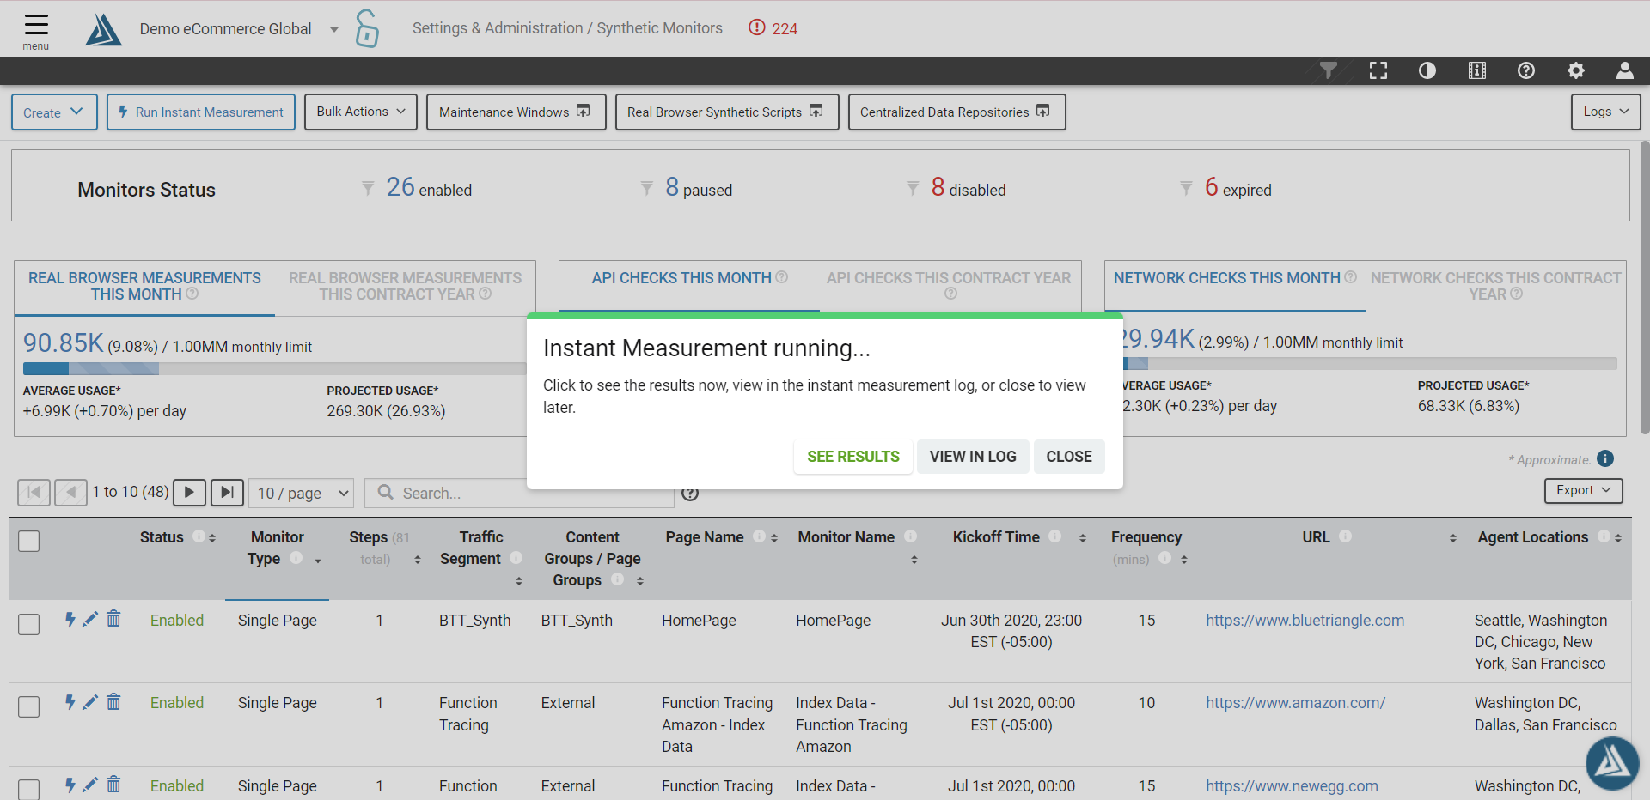The image size is (1650, 800).
Task: Click the monitor search field
Action: click(519, 493)
